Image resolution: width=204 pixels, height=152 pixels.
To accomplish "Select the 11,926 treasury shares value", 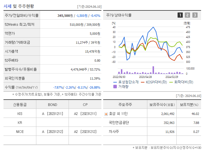I will coord(170,132).
